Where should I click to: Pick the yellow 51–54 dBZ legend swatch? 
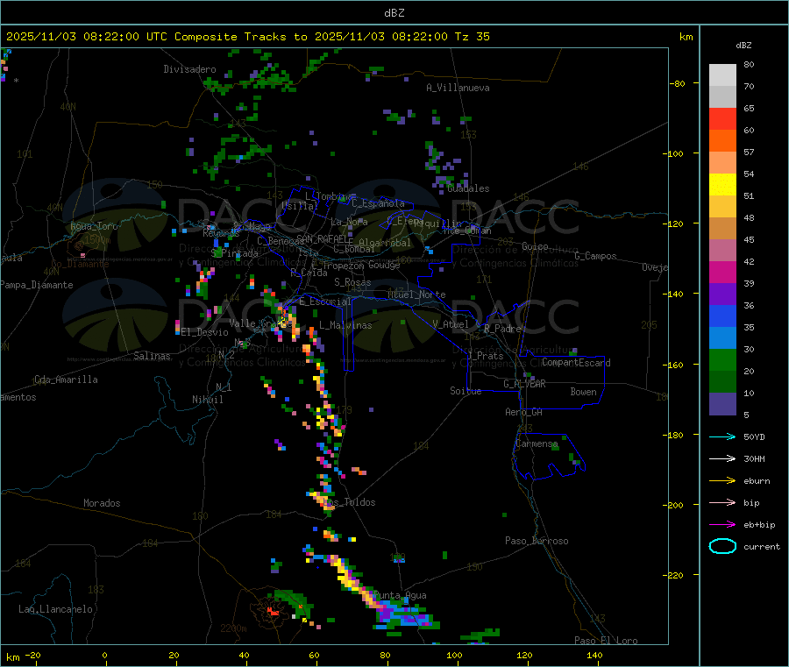tap(722, 185)
